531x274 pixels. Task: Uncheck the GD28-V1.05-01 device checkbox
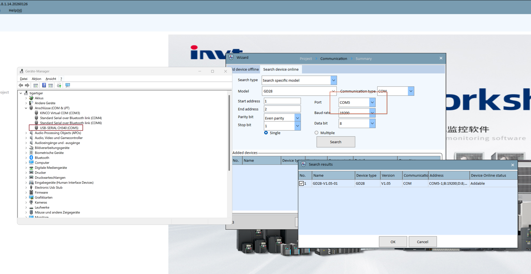point(301,183)
